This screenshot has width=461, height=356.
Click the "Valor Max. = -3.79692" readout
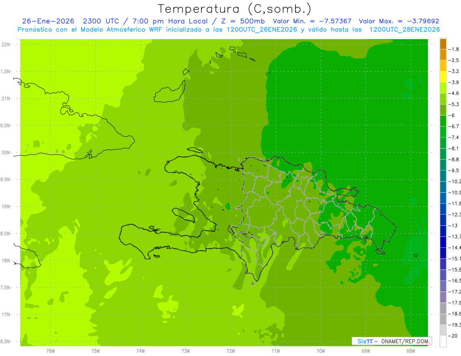coord(399,21)
